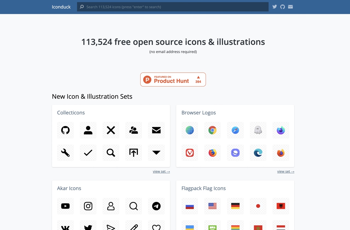This screenshot has width=350, height=230.
Task: Select the envelope icon in Collecticons
Action: [x=156, y=130]
